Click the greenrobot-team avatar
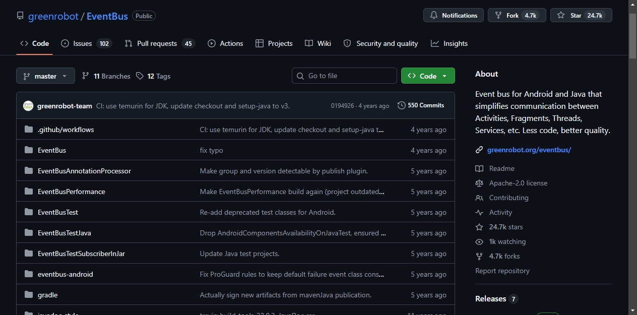Viewport: 637px width, 315px height. click(x=28, y=106)
